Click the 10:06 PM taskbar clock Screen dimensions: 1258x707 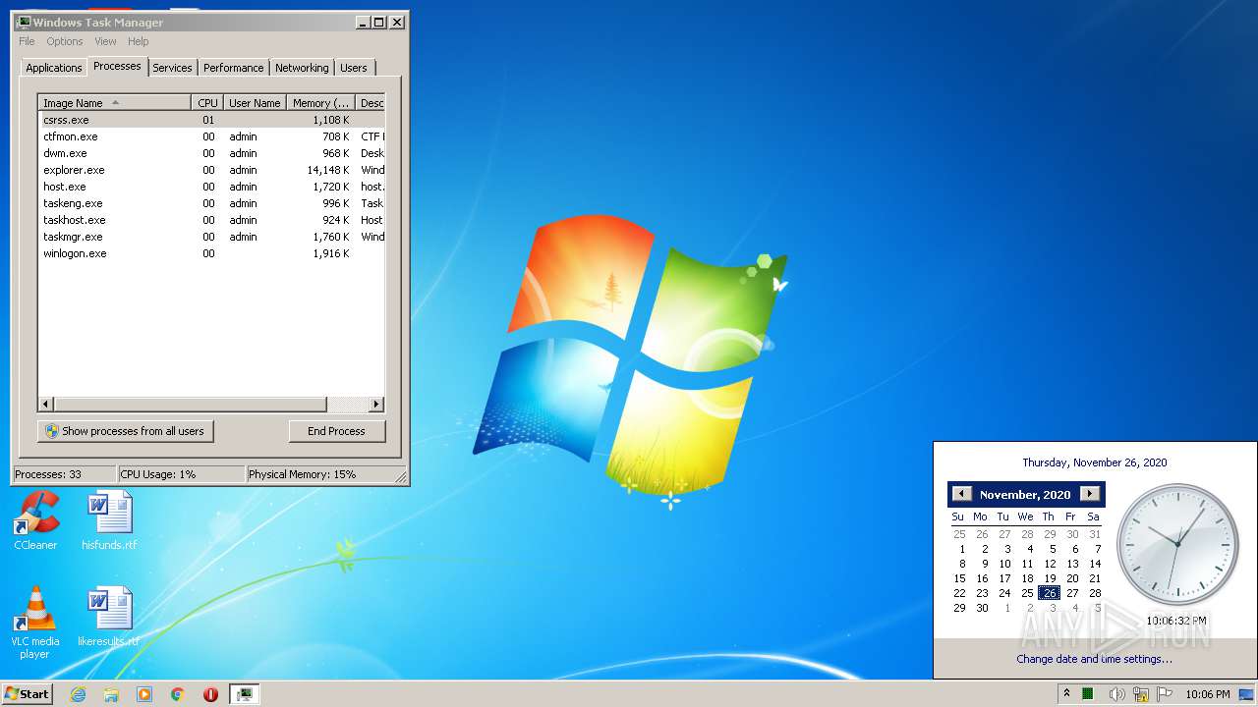click(1207, 694)
